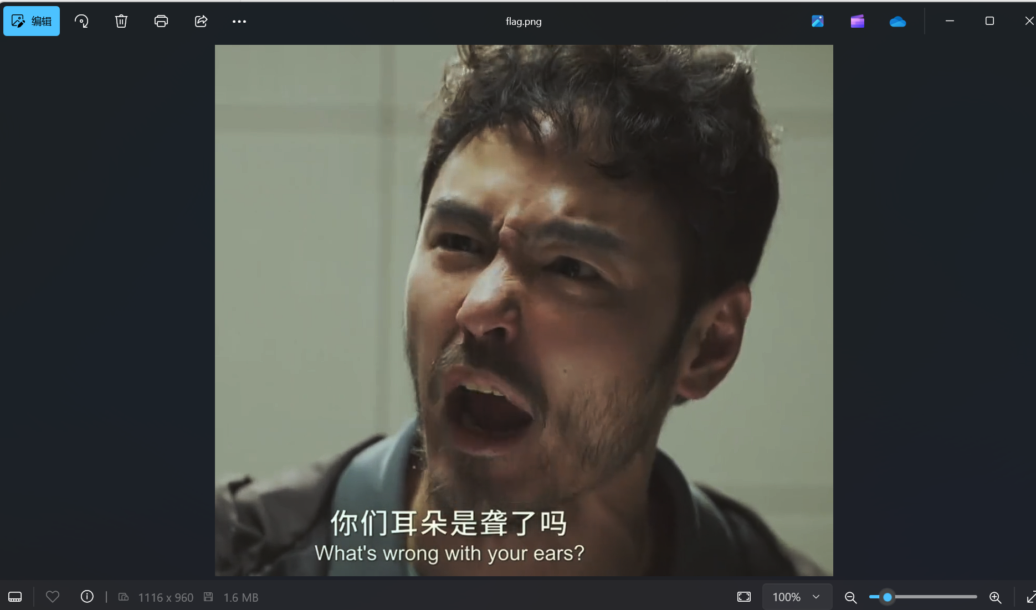This screenshot has width=1036, height=610.
Task: Rotate the image with the rotate icon
Action: coord(81,21)
